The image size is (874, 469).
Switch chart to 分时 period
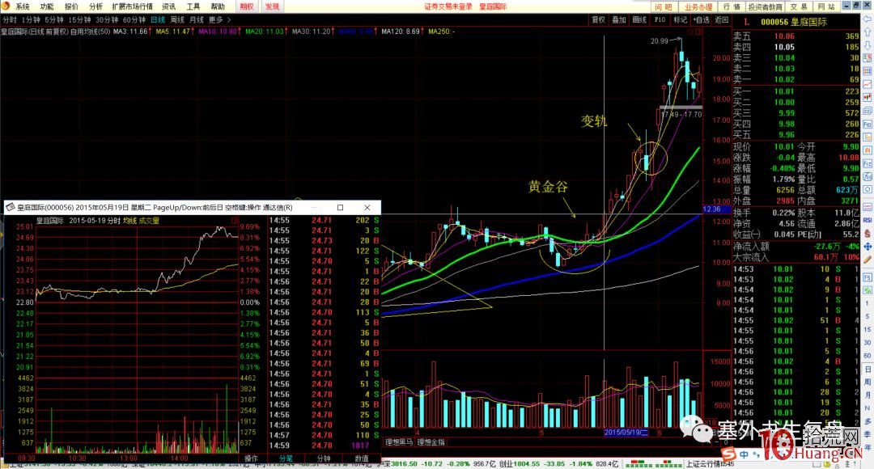coord(10,19)
